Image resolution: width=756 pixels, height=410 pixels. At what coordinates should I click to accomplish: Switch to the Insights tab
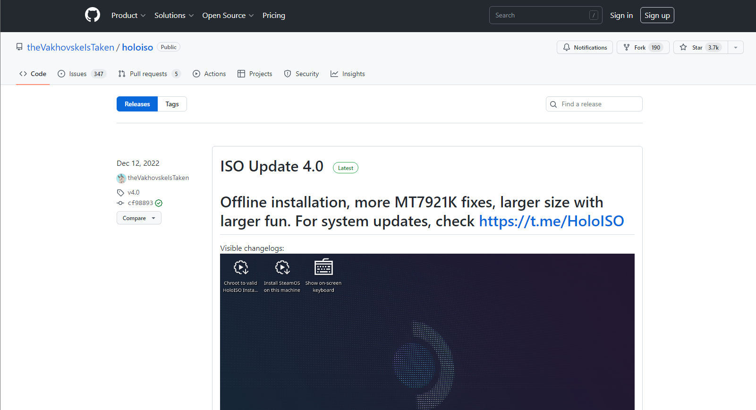click(348, 74)
